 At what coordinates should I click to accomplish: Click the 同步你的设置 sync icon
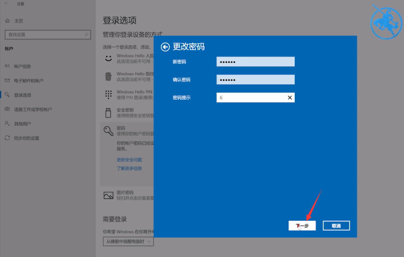click(7, 138)
